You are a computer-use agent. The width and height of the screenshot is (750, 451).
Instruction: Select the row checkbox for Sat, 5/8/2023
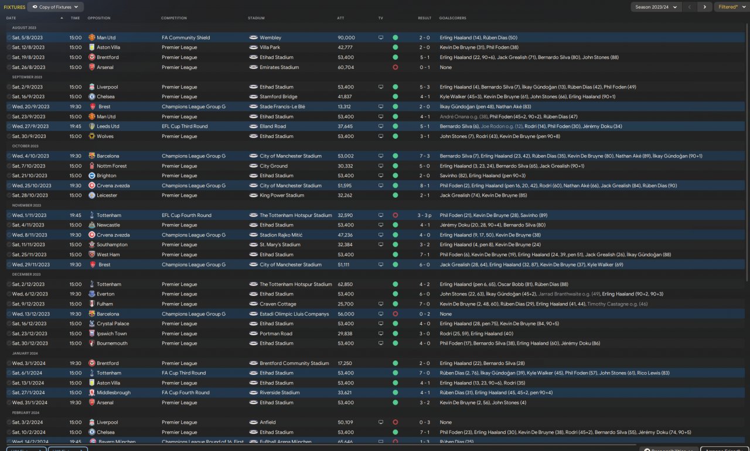pyautogui.click(x=9, y=37)
